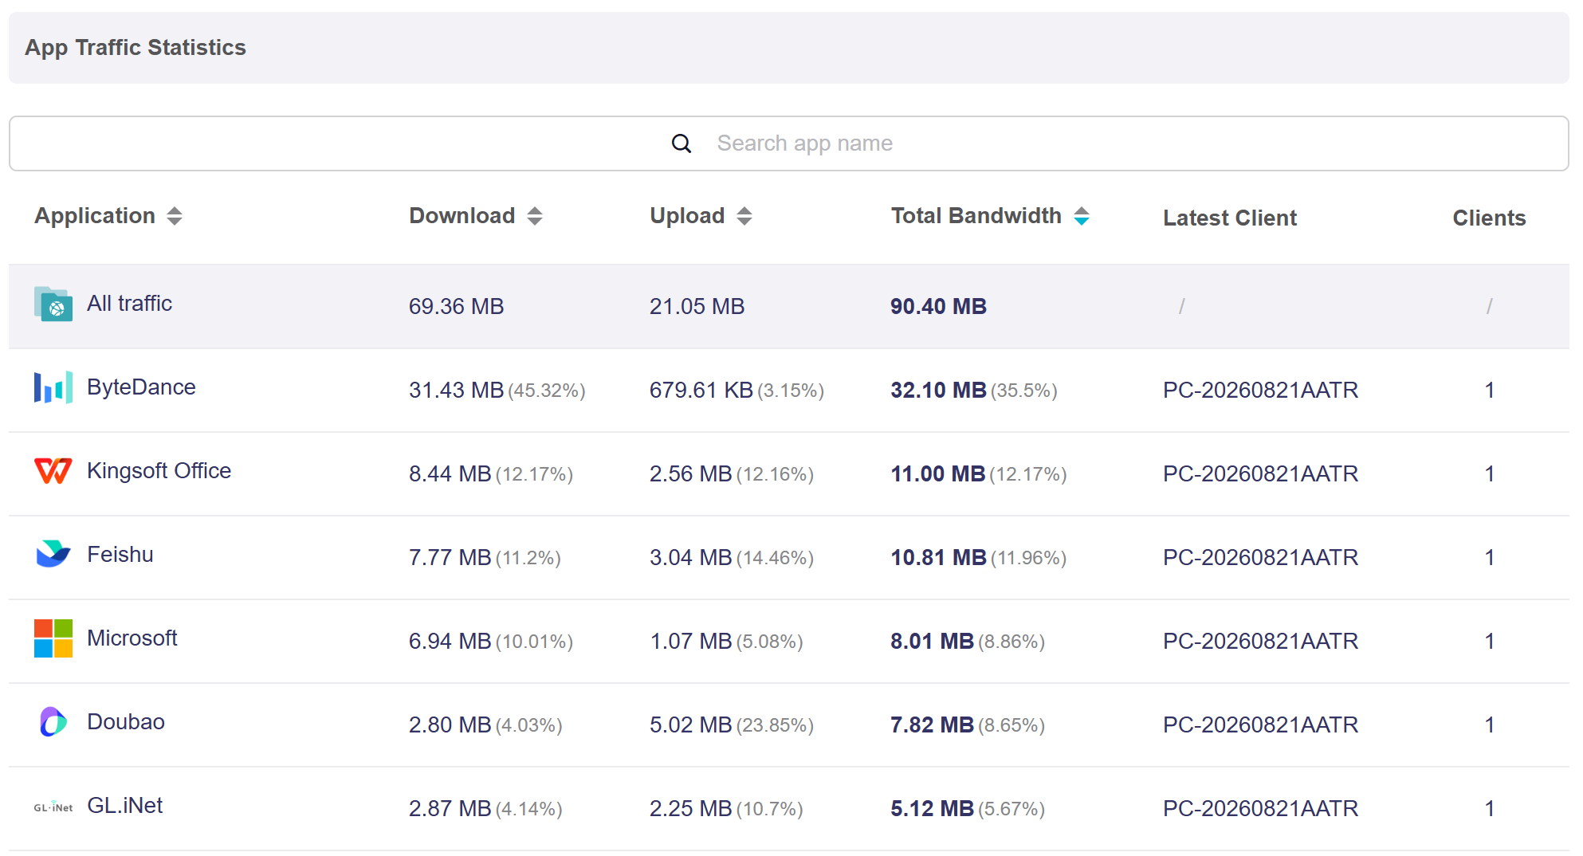Click GL.iNet total 5.12 MB value
Screen dimensions: 1583x856
(933, 809)
